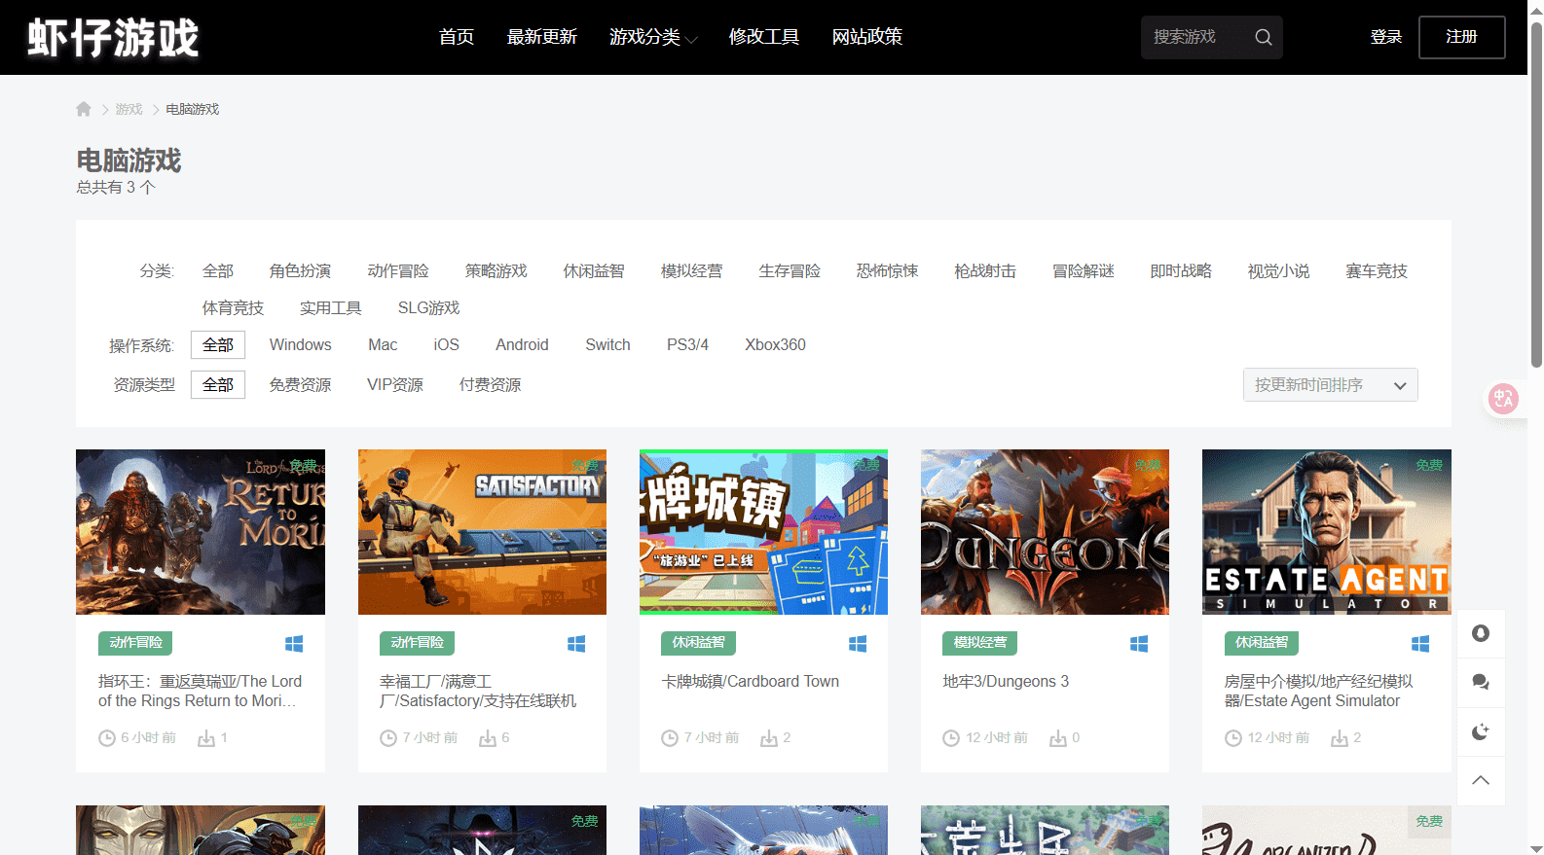Open the Satisfactory game thumbnail
1544x855 pixels.
482,532
